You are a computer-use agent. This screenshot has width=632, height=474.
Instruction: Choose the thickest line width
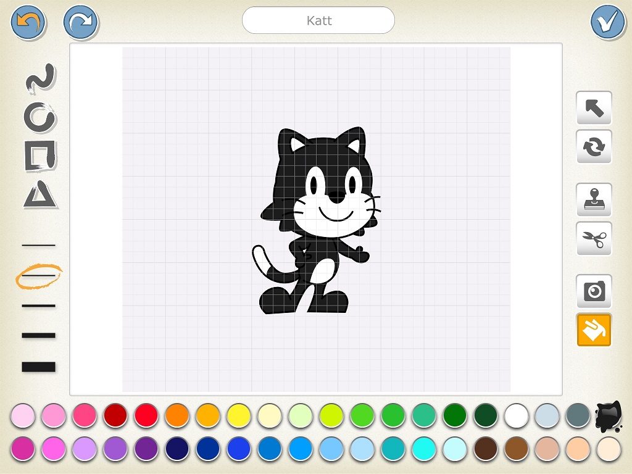(x=39, y=367)
